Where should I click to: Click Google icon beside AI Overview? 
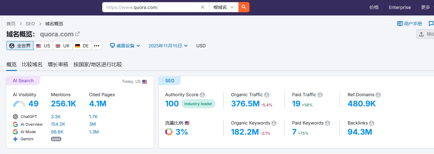click(16, 124)
